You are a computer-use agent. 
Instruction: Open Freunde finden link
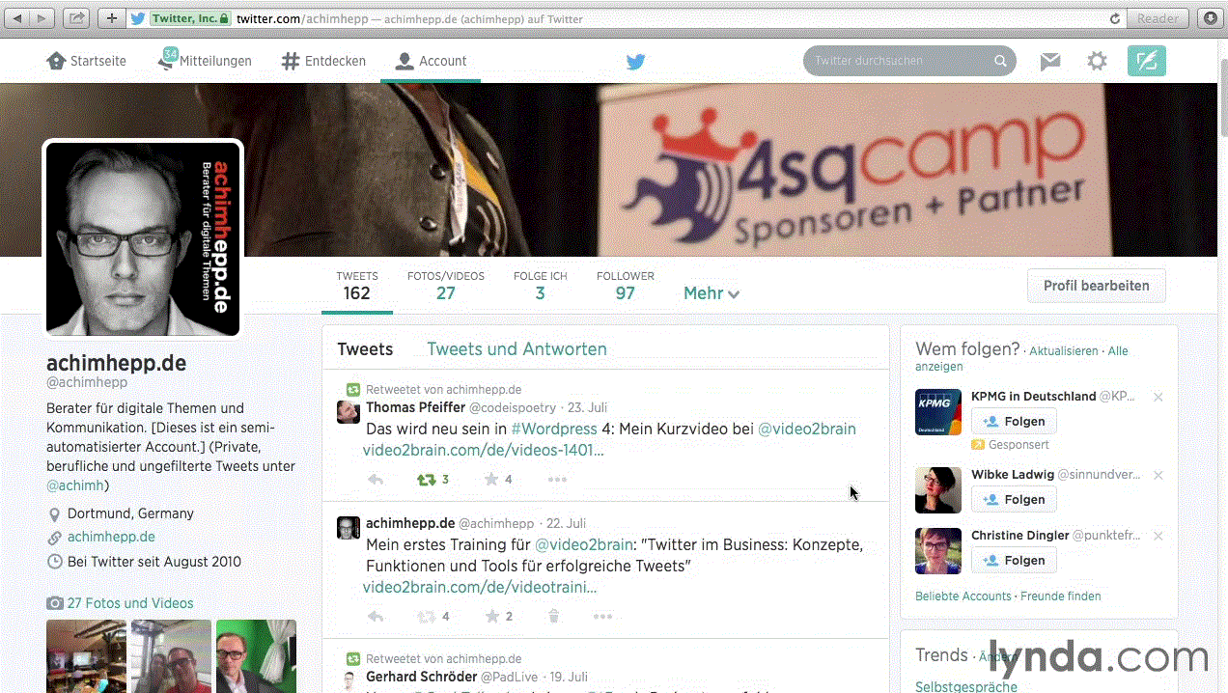click(x=1061, y=596)
